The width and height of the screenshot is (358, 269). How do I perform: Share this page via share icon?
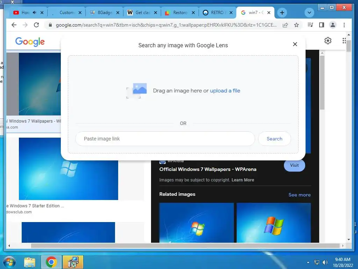coord(285,25)
